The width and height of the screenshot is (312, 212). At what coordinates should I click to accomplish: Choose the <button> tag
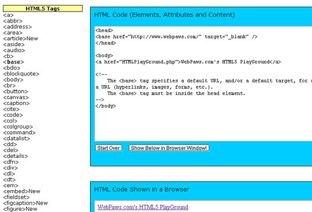coord(16,92)
